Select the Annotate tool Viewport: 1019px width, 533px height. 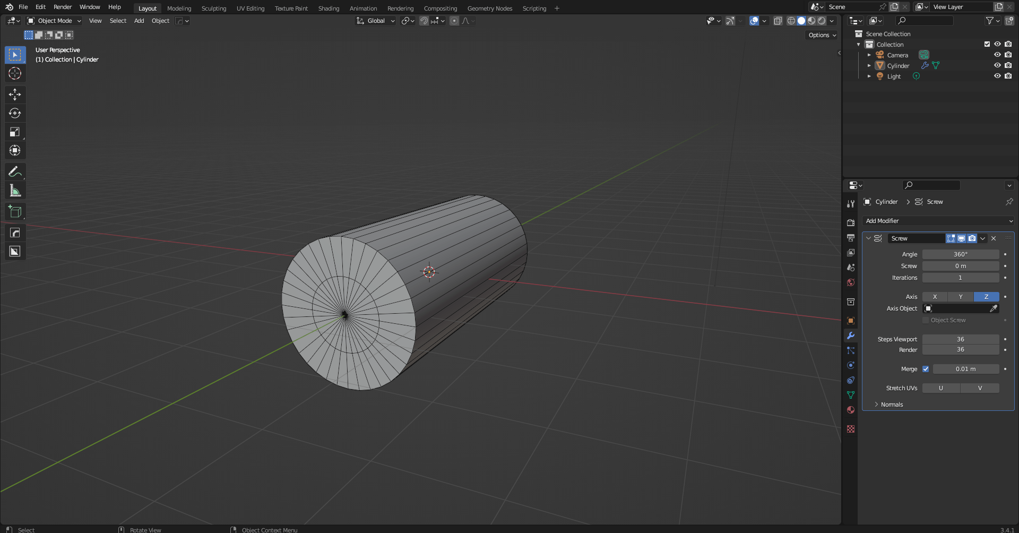pyautogui.click(x=15, y=171)
